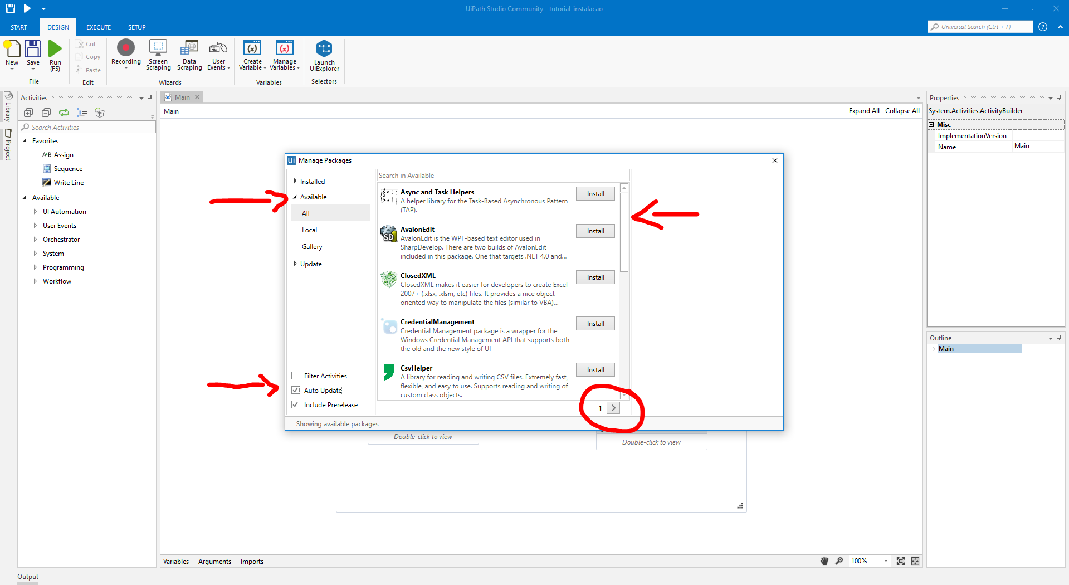The width and height of the screenshot is (1069, 585).
Task: Install the ClosedXML package
Action: [595, 277]
